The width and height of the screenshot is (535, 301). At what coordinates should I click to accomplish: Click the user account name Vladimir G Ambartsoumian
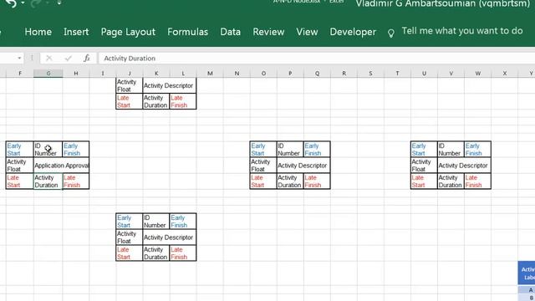click(442, 3)
